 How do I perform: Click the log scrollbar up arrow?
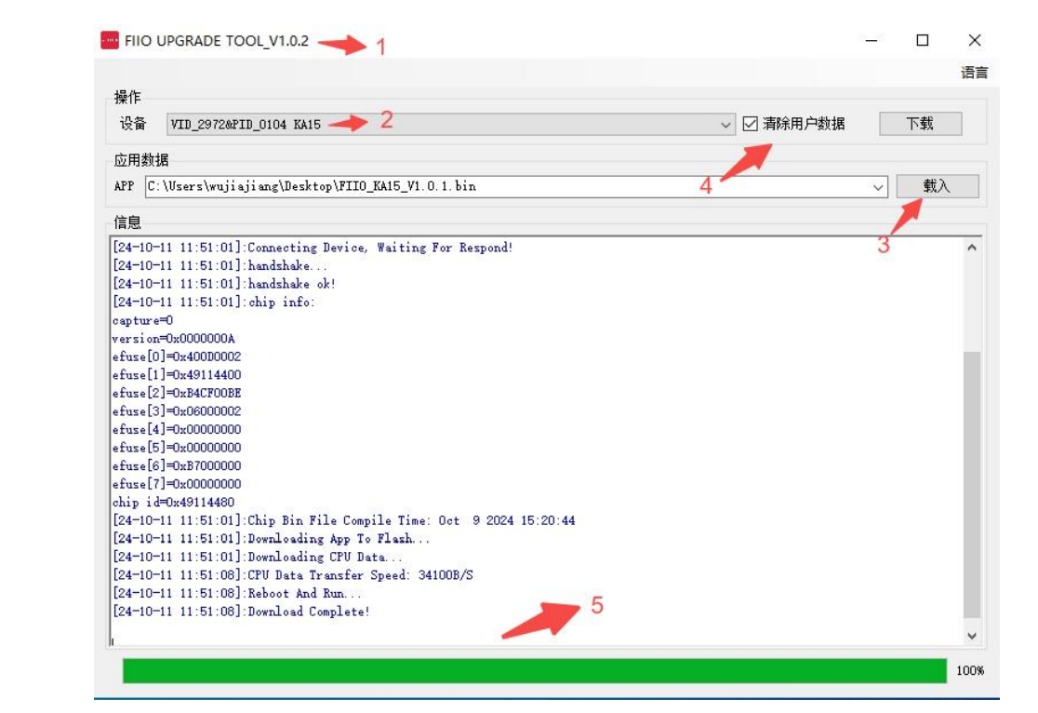click(972, 249)
